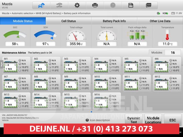Screen dimensions: 183x137
Task: Click the Automatic selection breadcrumb
Action: (x=22, y=13)
